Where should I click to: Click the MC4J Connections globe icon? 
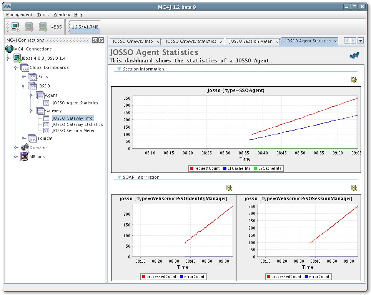point(9,49)
